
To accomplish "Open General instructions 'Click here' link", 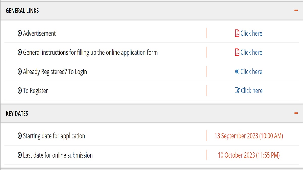I will click(251, 52).
